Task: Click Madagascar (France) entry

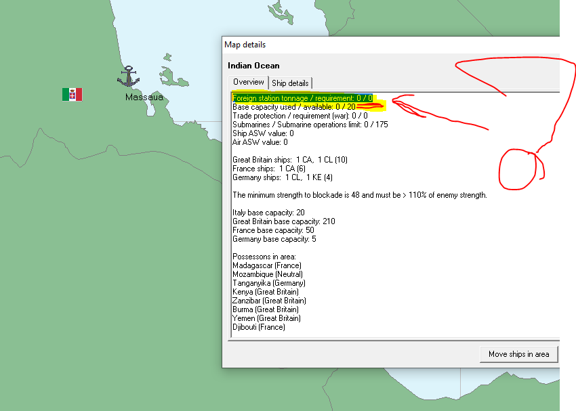Action: point(267,265)
